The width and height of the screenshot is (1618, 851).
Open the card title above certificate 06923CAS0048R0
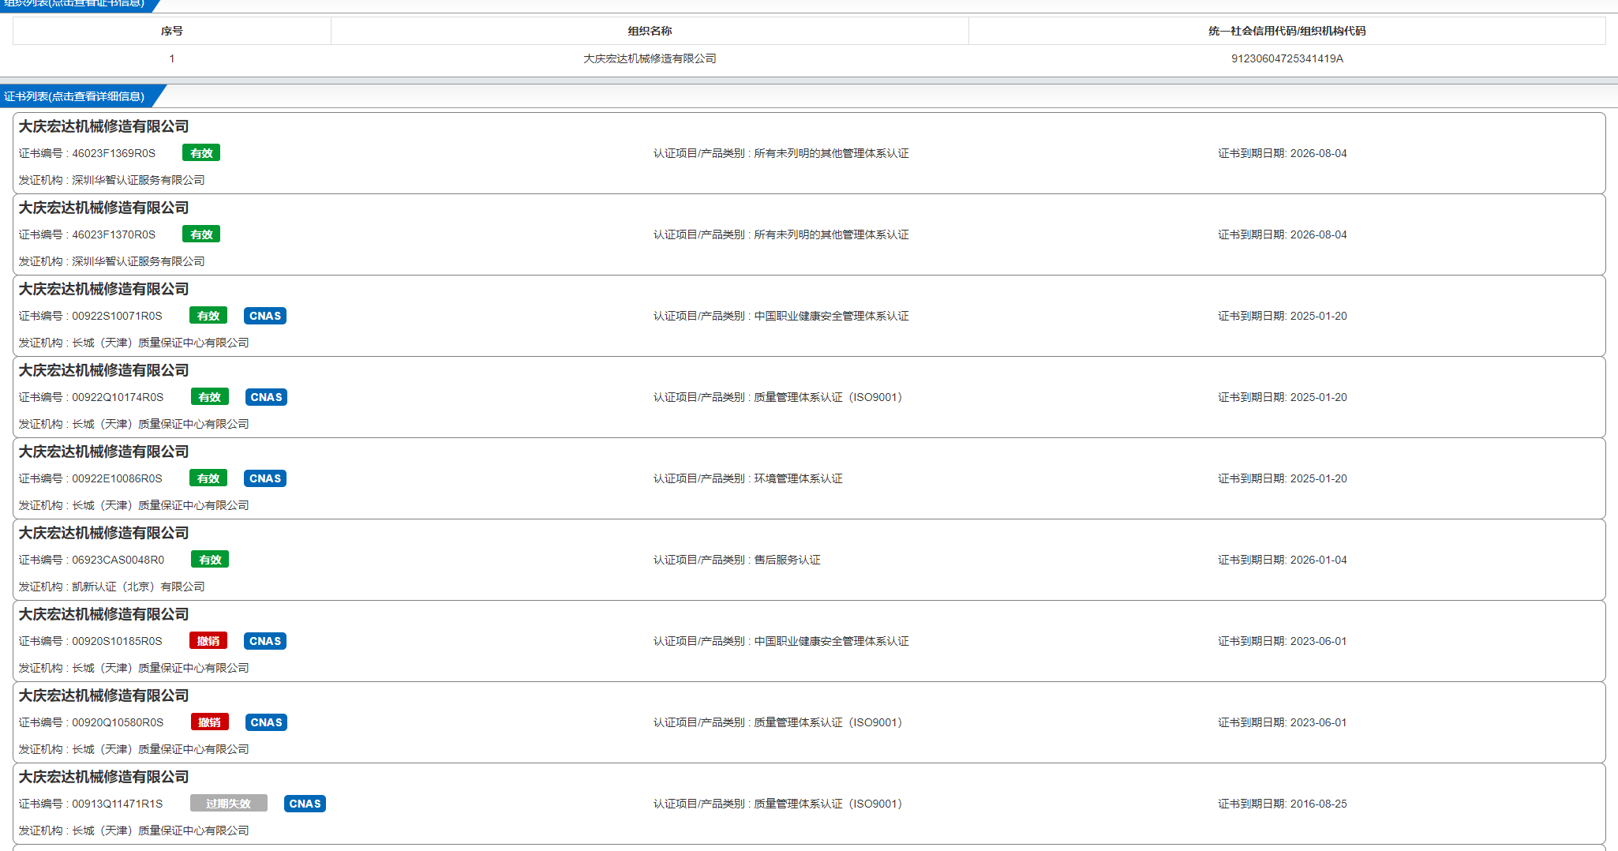click(103, 533)
